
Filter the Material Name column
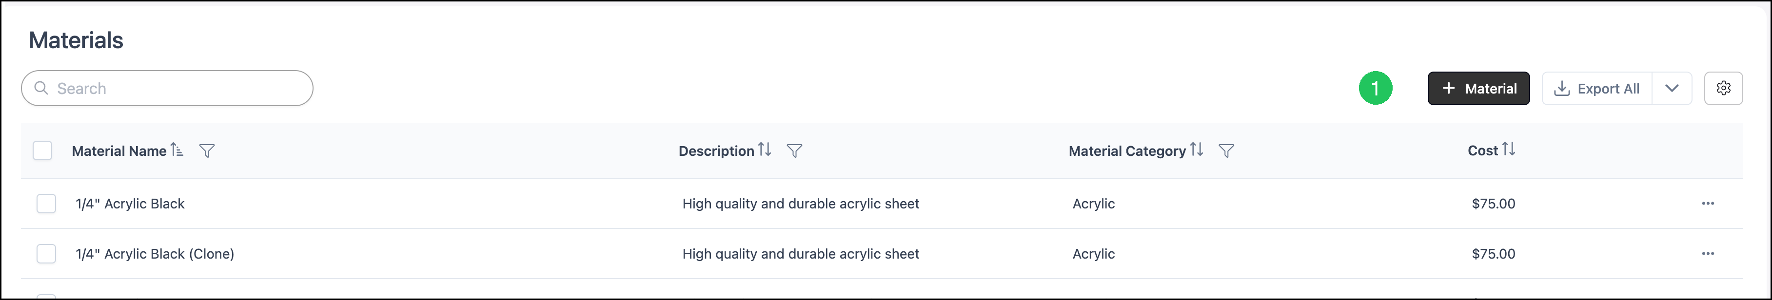tap(207, 150)
